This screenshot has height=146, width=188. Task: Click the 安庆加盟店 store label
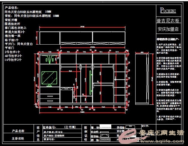[x=168, y=29]
